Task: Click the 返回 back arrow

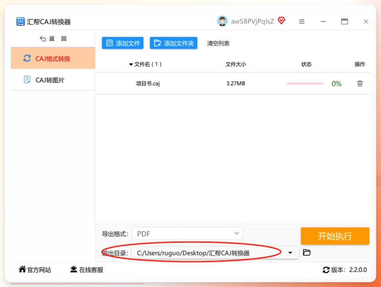Action: click(x=43, y=39)
